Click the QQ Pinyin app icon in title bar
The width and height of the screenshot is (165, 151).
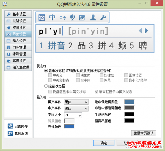click(5, 4)
